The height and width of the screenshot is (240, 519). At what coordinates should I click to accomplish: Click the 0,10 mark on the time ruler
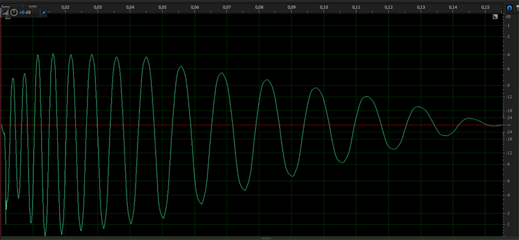pos(324,7)
